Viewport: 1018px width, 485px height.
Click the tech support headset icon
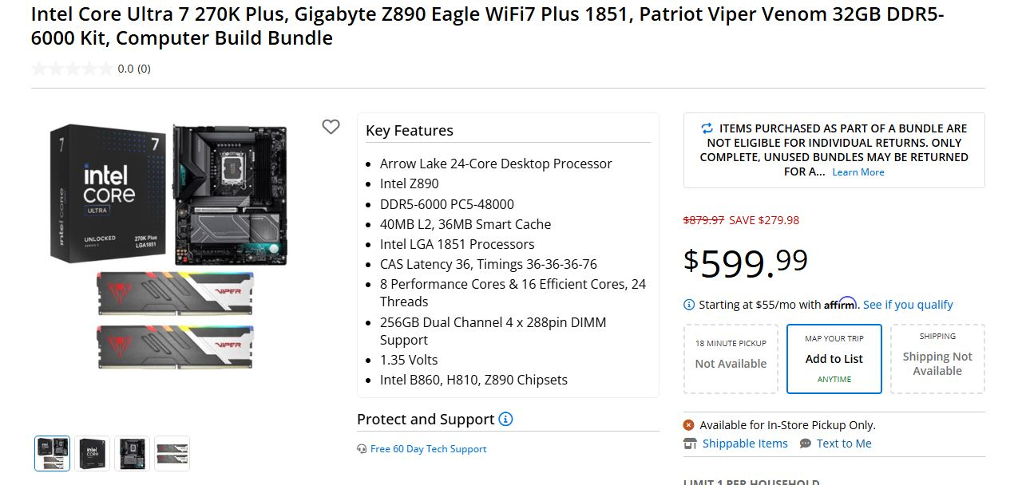(x=362, y=449)
